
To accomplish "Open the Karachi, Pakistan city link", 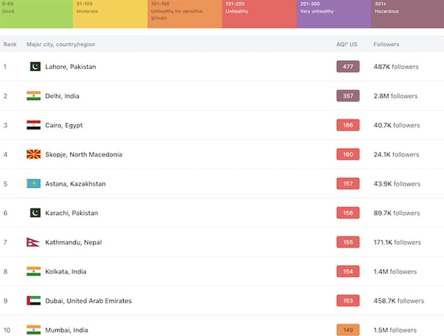I will click(71, 213).
